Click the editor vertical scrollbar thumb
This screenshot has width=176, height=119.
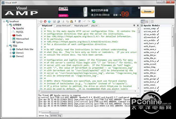pos(139,31)
